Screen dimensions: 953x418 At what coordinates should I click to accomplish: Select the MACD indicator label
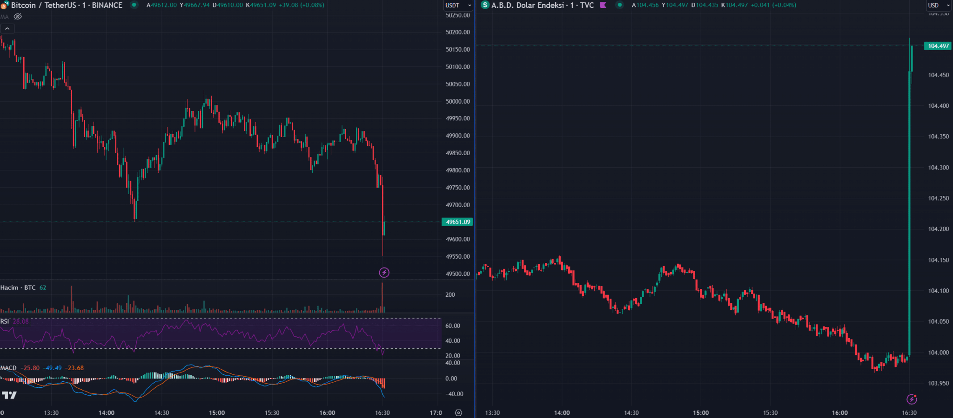(8, 368)
